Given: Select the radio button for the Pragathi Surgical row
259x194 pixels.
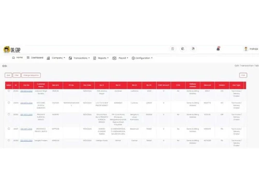Looking at the screenshot, I should click(9, 114).
